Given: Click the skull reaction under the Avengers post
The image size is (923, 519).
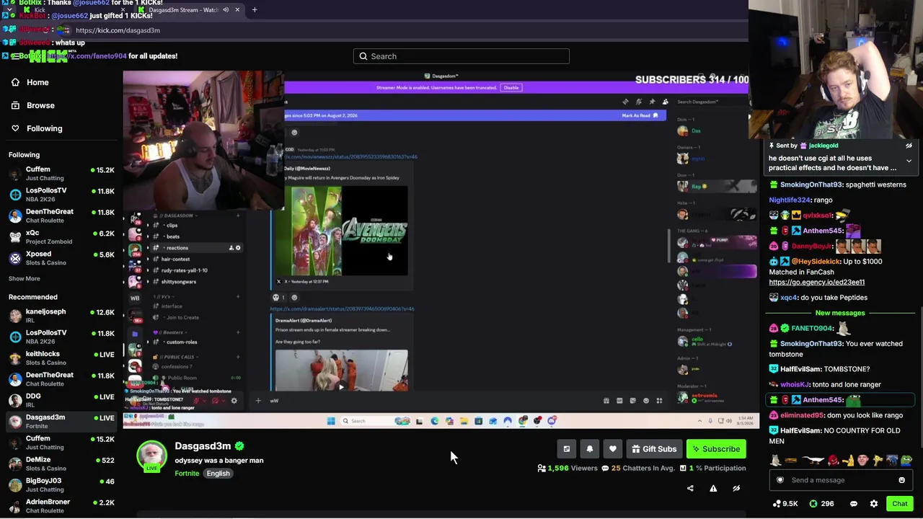Looking at the screenshot, I should point(279,298).
